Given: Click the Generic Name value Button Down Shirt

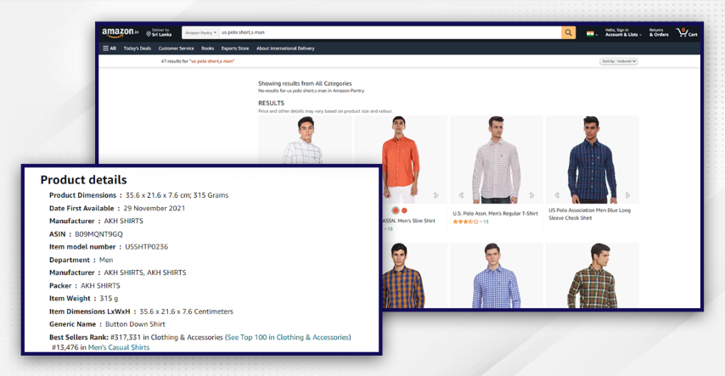Looking at the screenshot, I should point(135,324).
